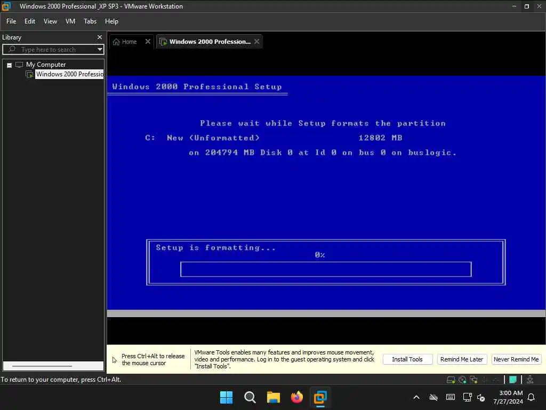
Task: Open File Explorer from the taskbar
Action: coord(274,397)
